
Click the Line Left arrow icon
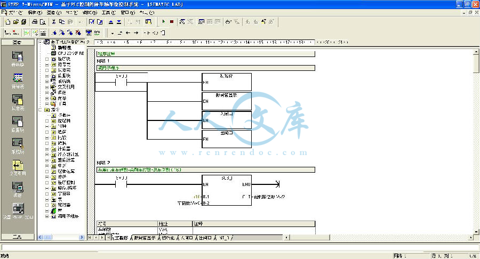click(128, 33)
